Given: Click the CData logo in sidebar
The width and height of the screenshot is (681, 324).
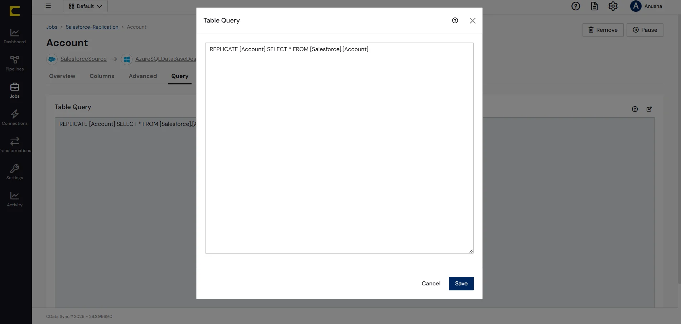Looking at the screenshot, I should (x=15, y=11).
